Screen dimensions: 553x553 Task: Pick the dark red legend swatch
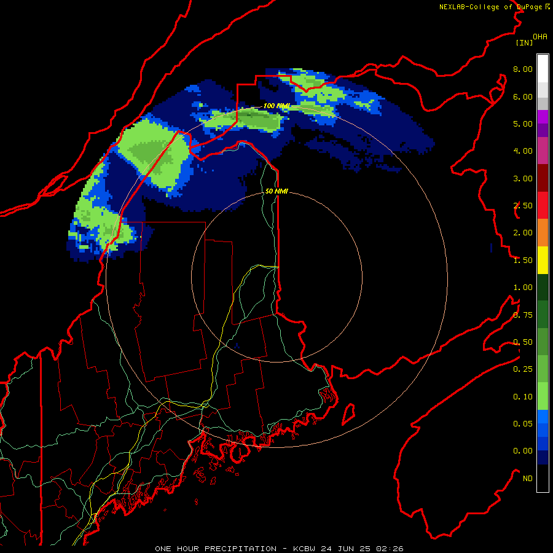coord(543,178)
